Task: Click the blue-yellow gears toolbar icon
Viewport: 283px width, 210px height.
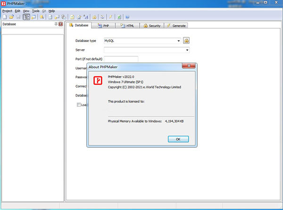Action: (x=102, y=17)
